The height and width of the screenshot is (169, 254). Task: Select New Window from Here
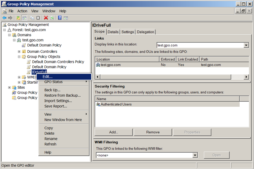tap(64, 120)
